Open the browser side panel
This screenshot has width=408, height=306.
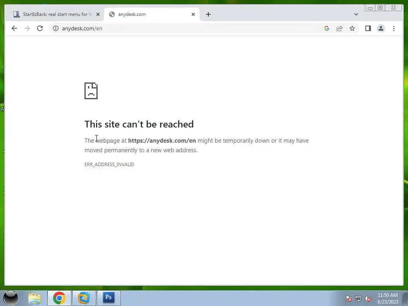tap(368, 28)
